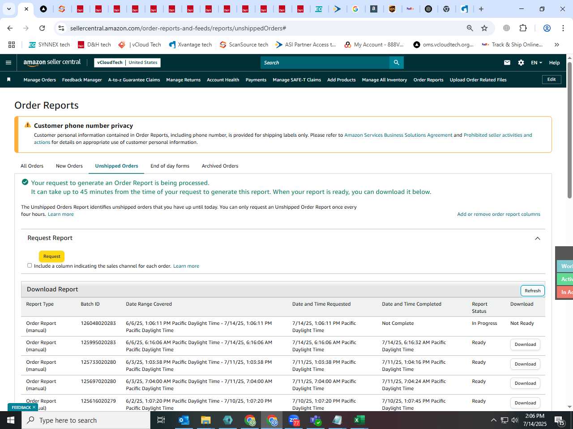Show hidden system tray icons arrow

493,420
